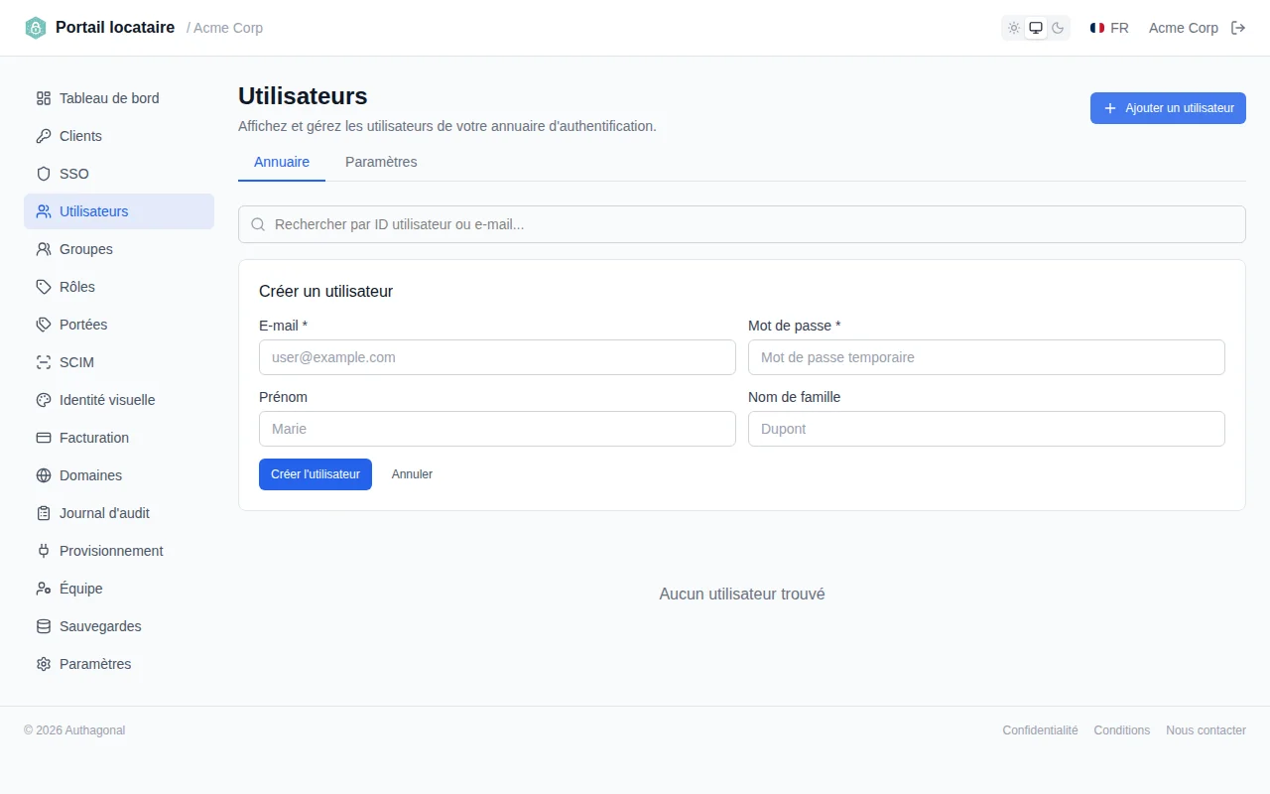Click the Acme Corp account name
The height and width of the screenshot is (794, 1270).
tap(1184, 28)
